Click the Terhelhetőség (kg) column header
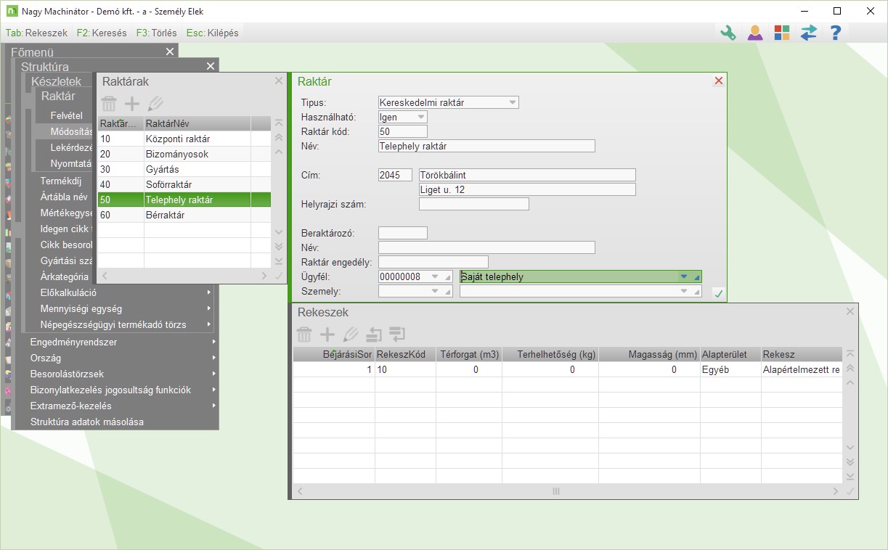The width and height of the screenshot is (888, 550). tap(550, 355)
